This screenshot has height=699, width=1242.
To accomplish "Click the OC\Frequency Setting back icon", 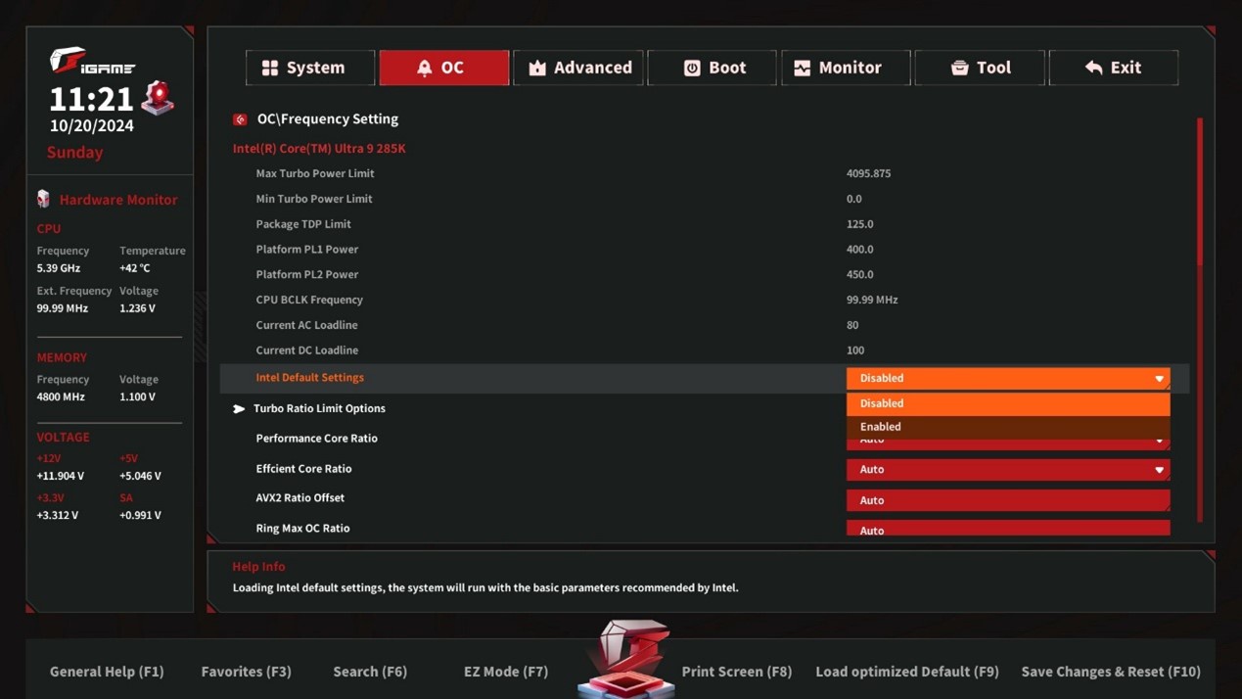I will coord(240,119).
